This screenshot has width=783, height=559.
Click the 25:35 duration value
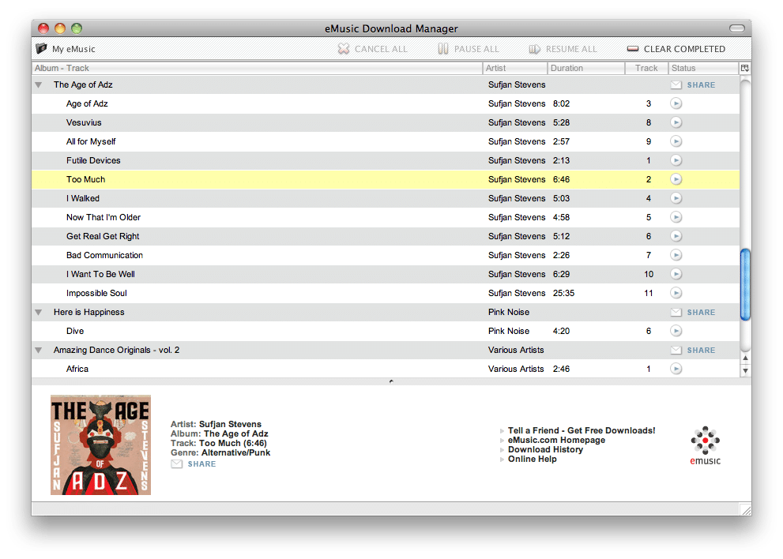pyautogui.click(x=563, y=293)
